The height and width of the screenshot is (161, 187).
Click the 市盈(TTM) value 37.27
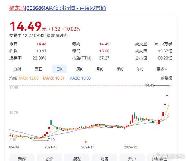coord(104,58)
